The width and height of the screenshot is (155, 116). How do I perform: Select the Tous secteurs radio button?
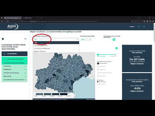point(98,63)
